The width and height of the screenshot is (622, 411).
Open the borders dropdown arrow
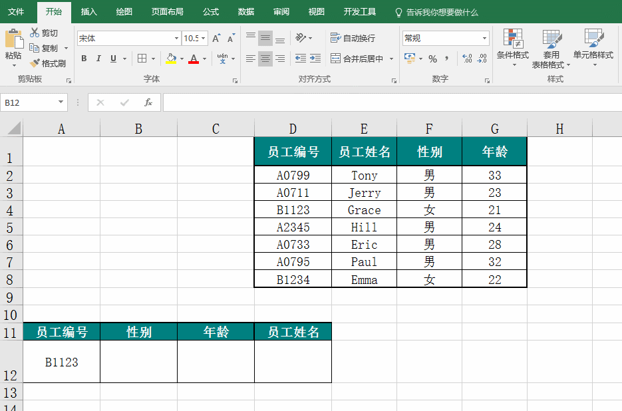pos(153,59)
